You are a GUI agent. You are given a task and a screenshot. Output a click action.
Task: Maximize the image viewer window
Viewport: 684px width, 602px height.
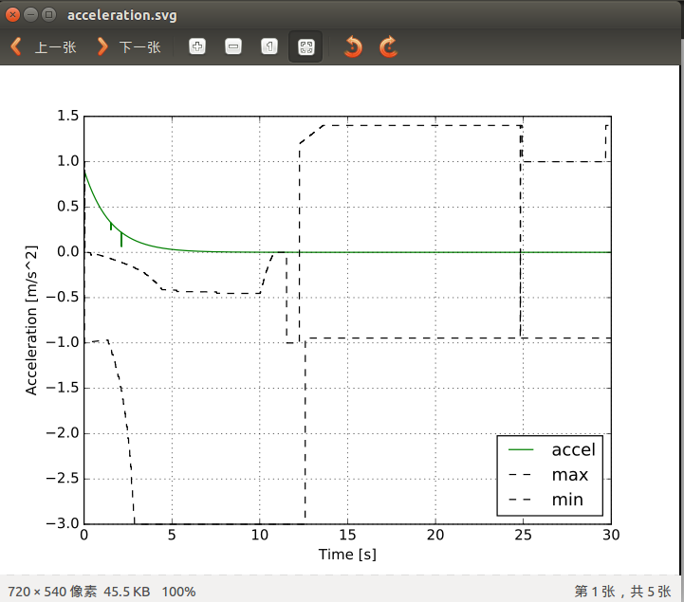[47, 15]
